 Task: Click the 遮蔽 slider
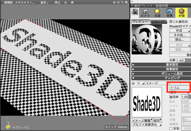tap(190, 111)
